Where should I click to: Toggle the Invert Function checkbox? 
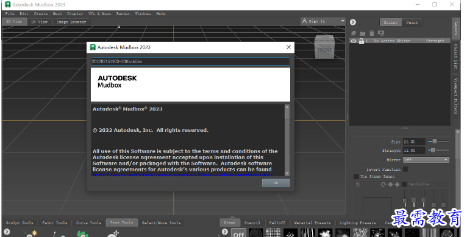click(x=405, y=169)
